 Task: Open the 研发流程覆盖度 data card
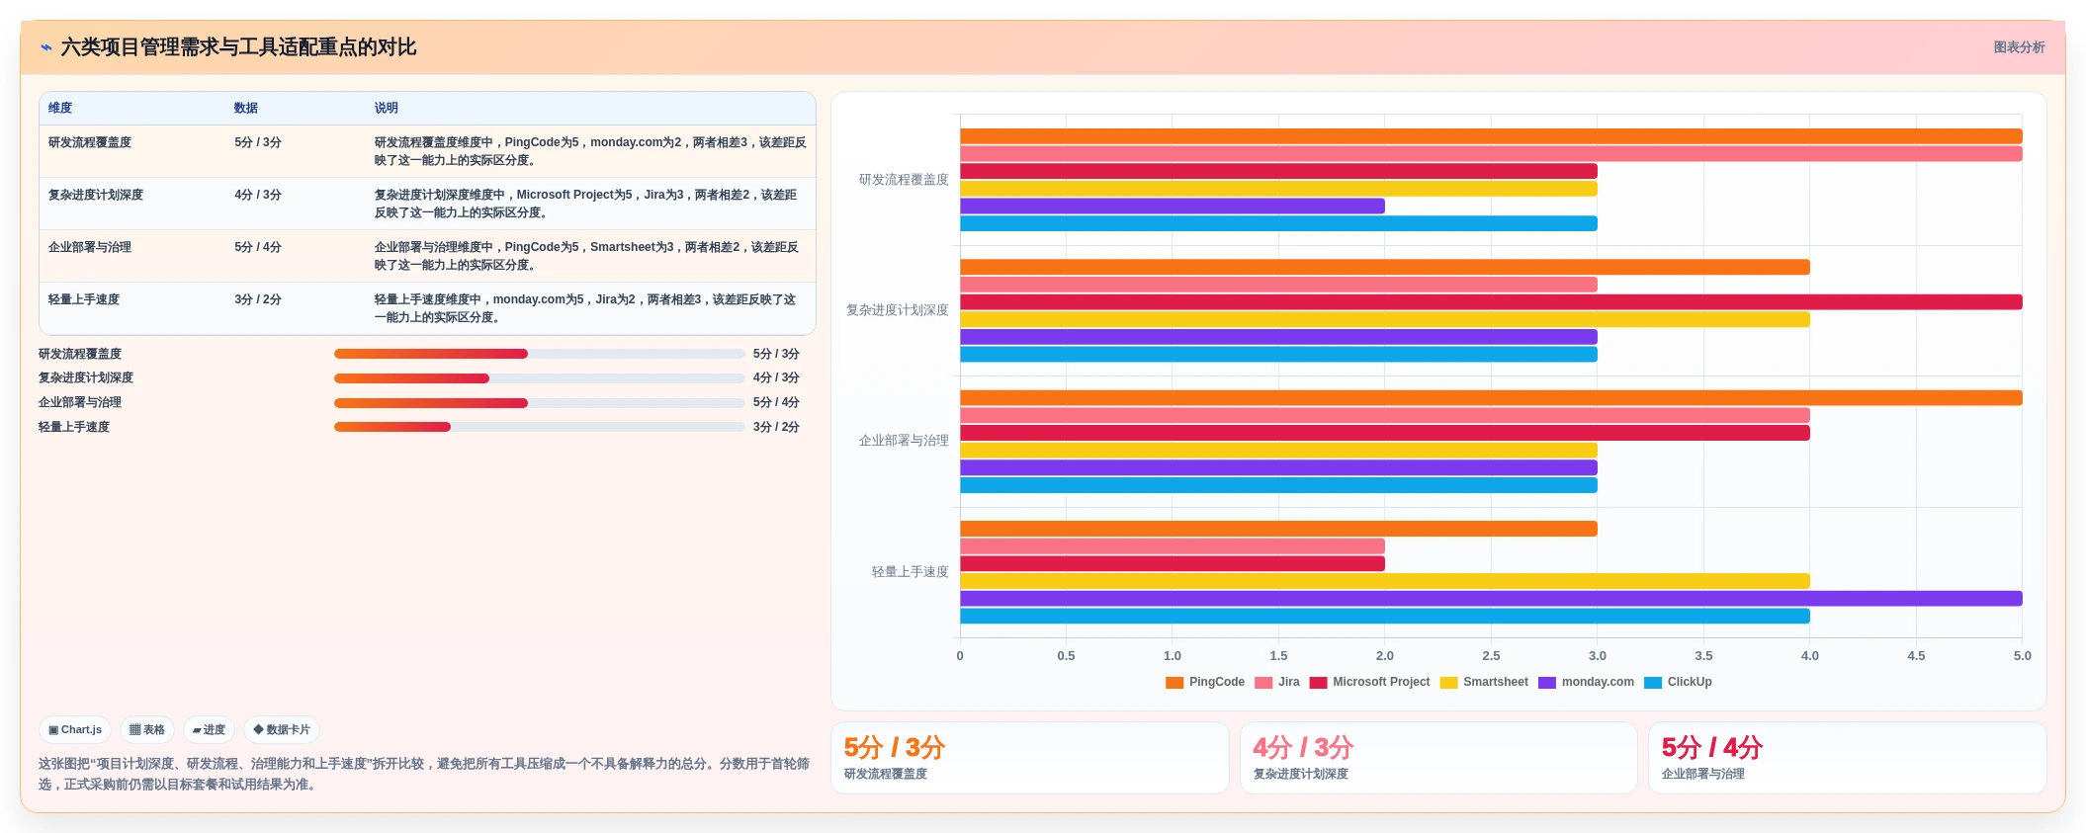point(1030,758)
